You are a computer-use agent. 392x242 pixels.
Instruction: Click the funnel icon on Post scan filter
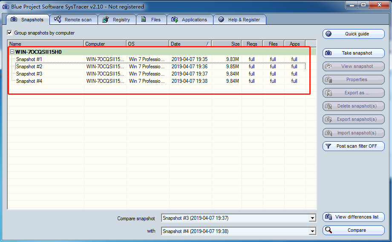click(x=329, y=146)
